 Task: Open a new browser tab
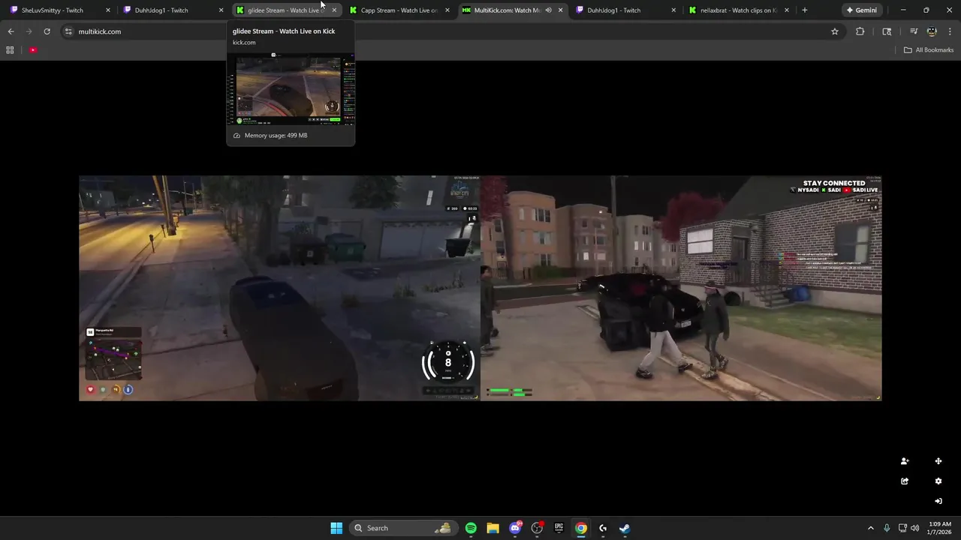pyautogui.click(x=805, y=10)
